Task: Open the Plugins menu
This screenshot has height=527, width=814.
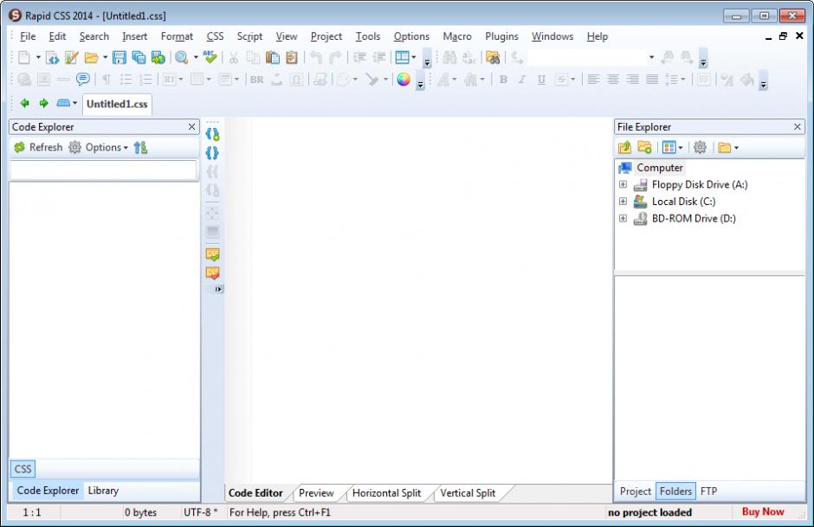Action: pyautogui.click(x=501, y=36)
